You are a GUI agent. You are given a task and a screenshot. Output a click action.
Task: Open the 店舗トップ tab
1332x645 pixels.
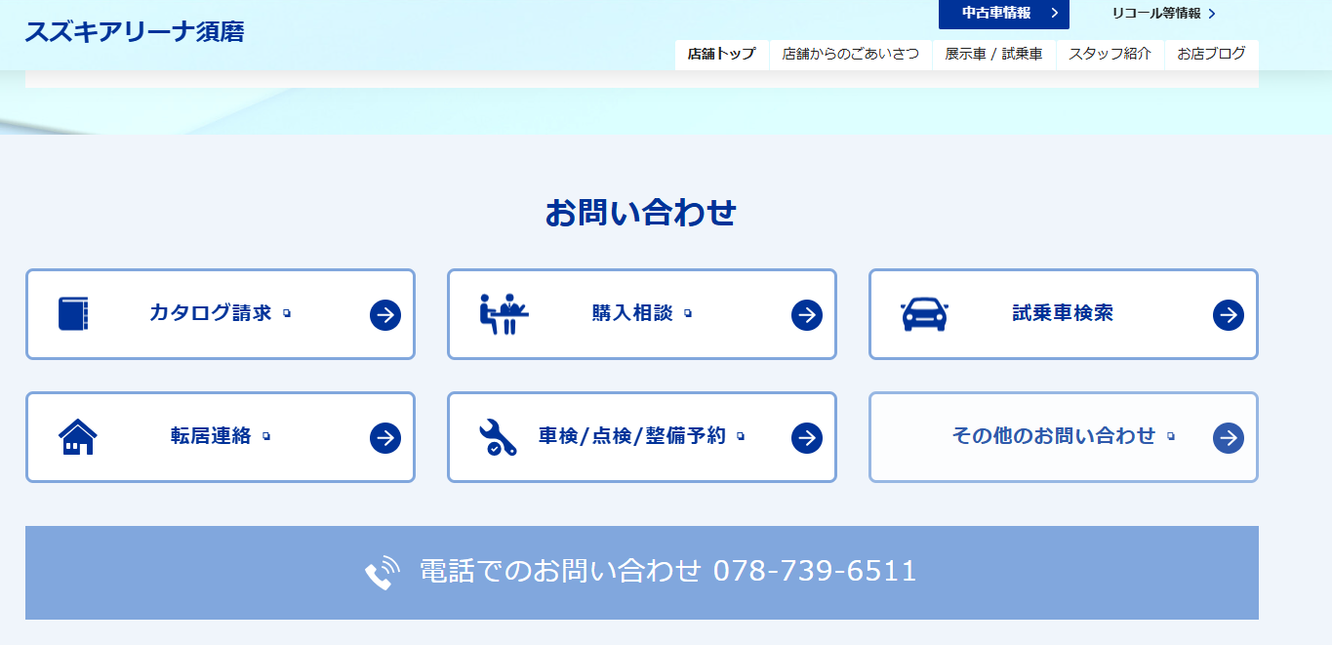(x=722, y=55)
